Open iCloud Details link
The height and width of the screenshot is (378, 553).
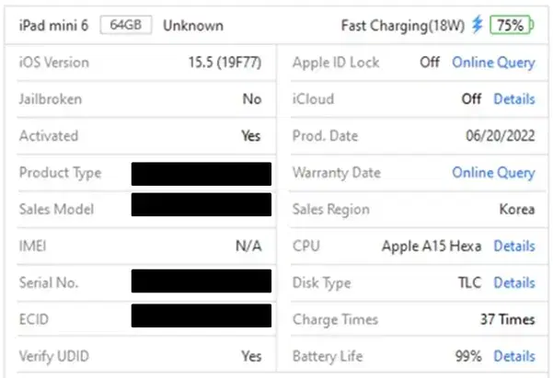[514, 99]
